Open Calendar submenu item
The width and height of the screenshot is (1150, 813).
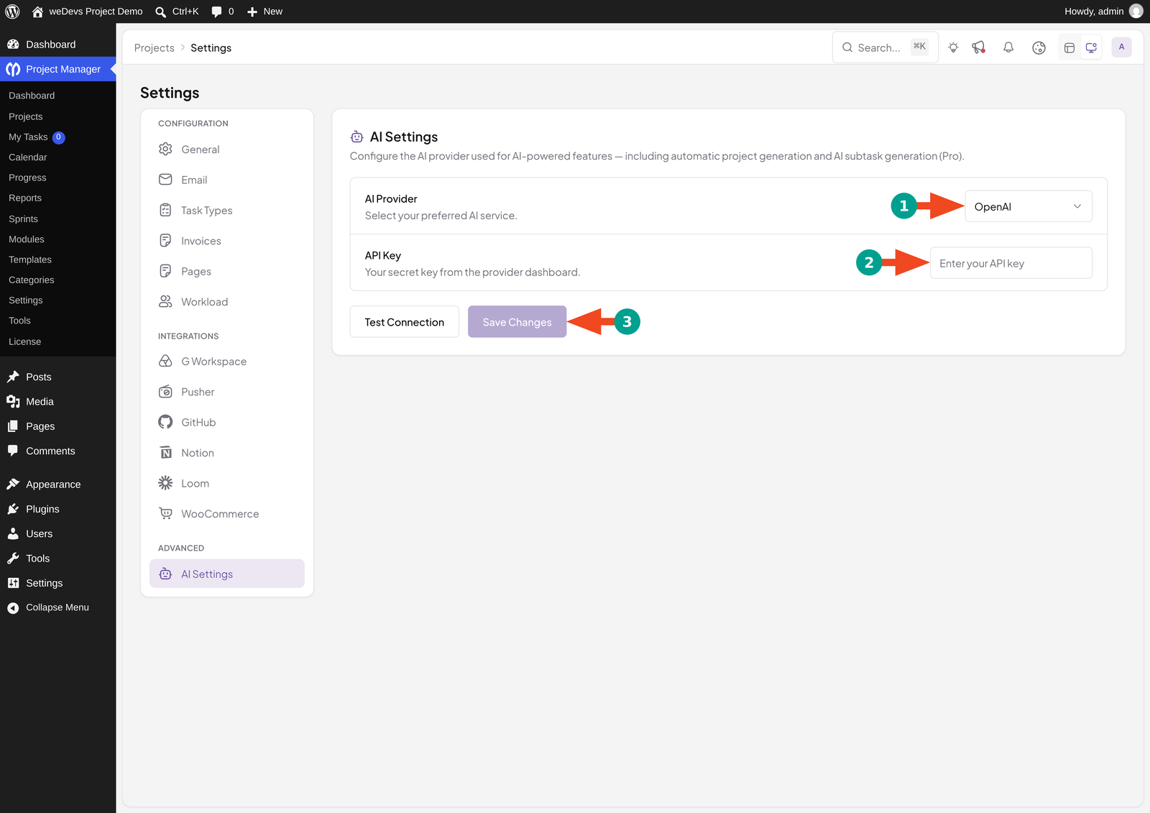pos(28,157)
